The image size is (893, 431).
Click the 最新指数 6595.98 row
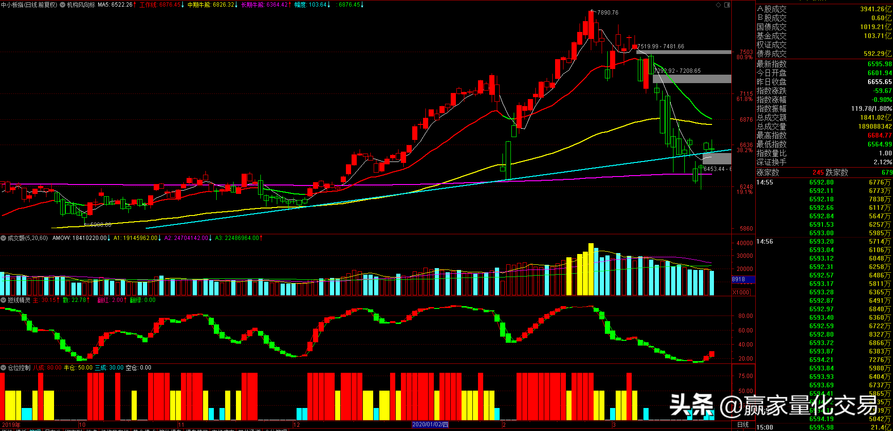(824, 64)
